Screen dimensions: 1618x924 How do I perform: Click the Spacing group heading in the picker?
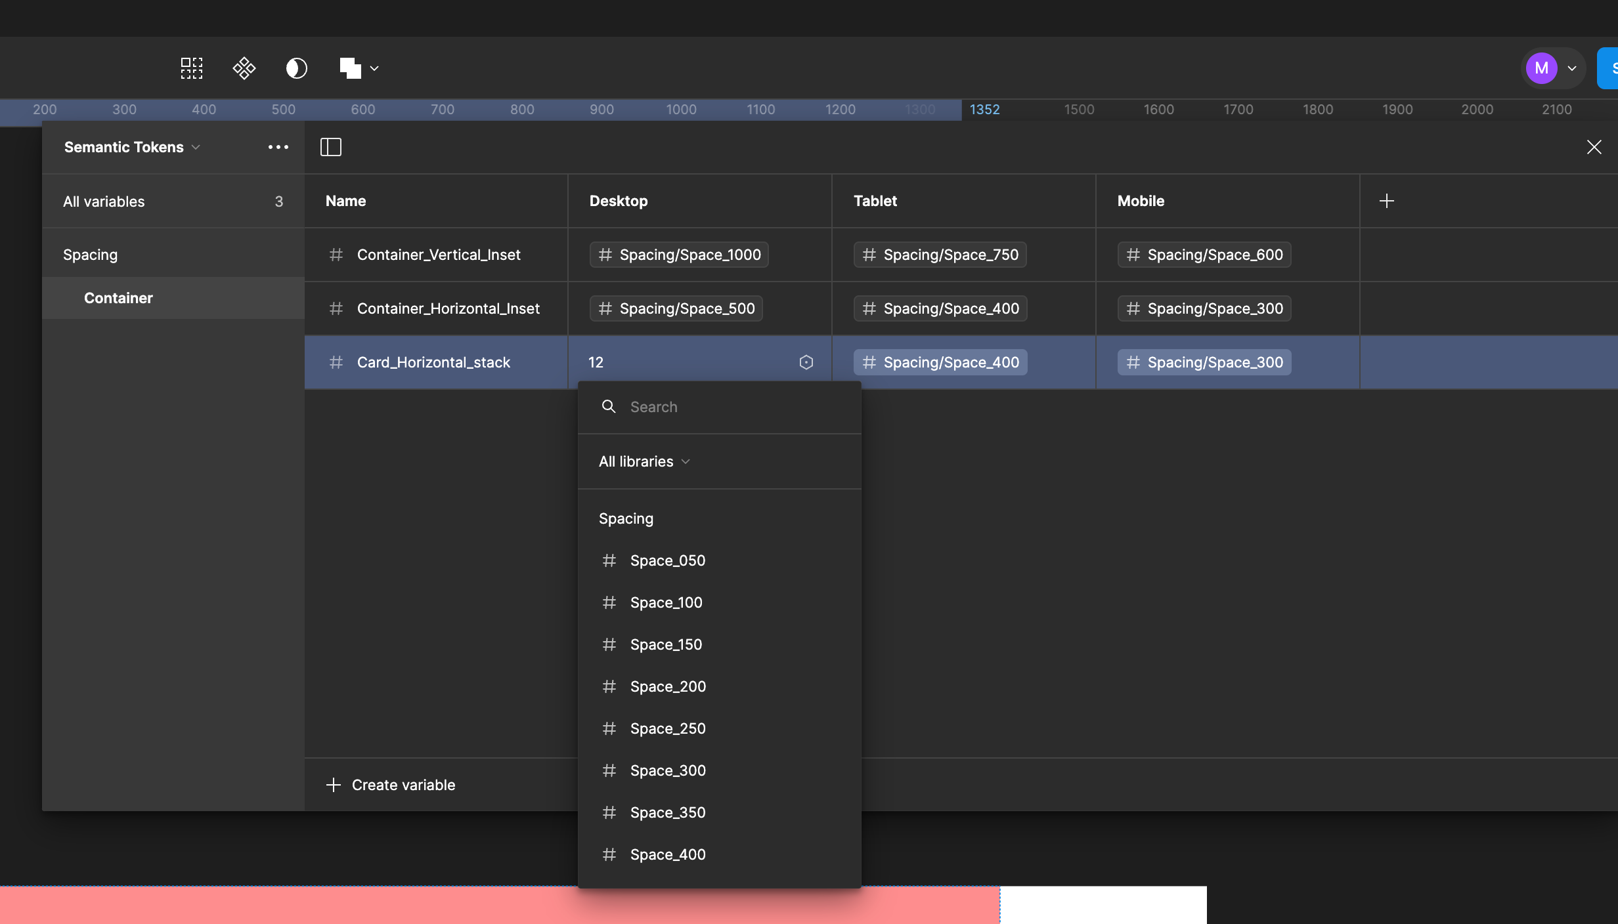[626, 518]
